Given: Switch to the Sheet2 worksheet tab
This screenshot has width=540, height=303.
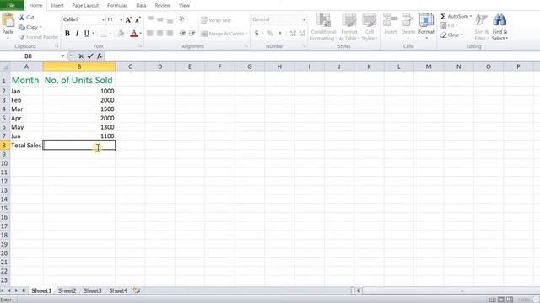Looking at the screenshot, I should click(67, 290).
